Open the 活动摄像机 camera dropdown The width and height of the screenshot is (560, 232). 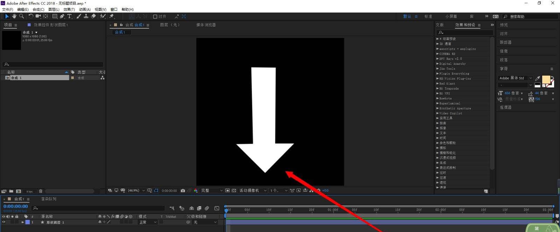tap(253, 191)
